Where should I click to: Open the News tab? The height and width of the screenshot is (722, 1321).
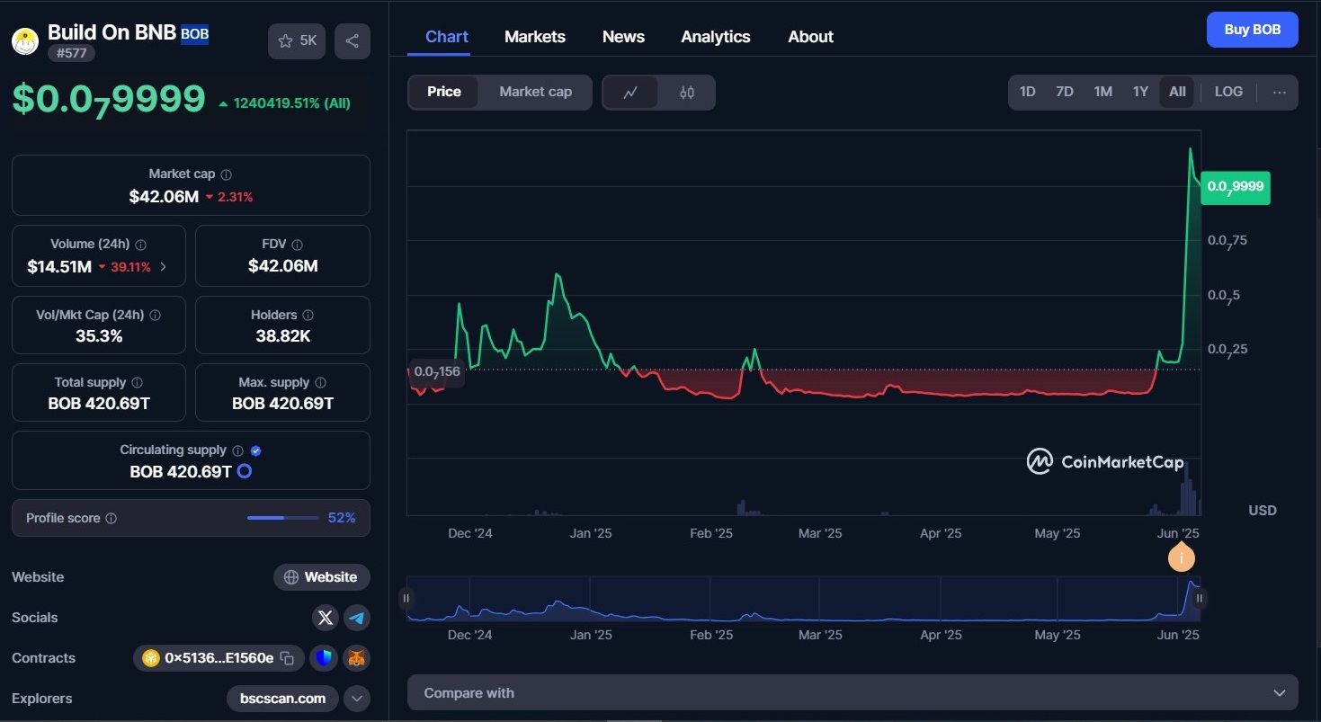point(623,37)
